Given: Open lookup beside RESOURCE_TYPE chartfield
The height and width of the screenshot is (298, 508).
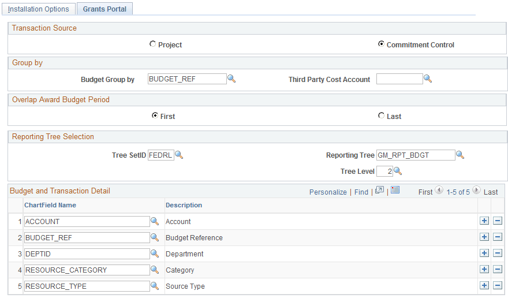Looking at the screenshot, I should point(155,286).
